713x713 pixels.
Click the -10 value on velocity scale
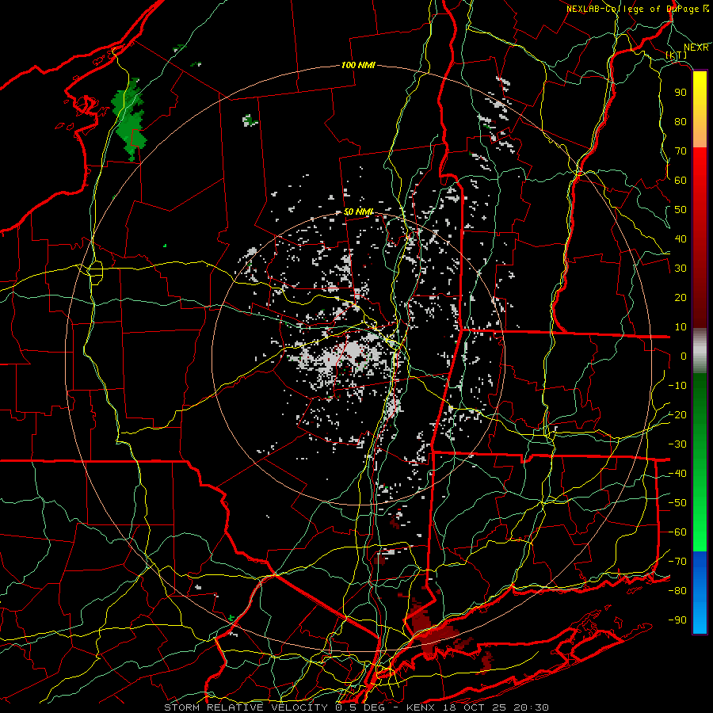tap(677, 386)
